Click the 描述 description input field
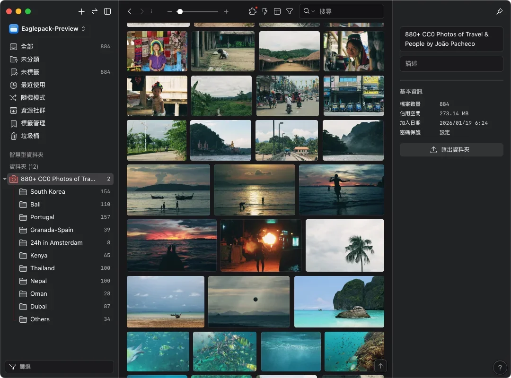The height and width of the screenshot is (378, 511). point(451,64)
